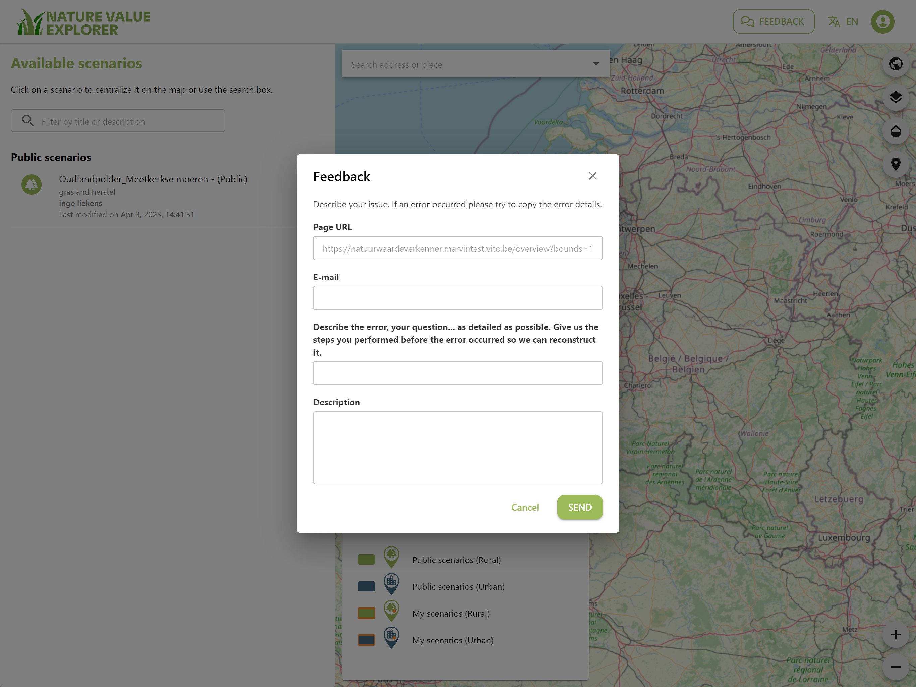Click the 'Feedback' dialog title
Screen dimensions: 916x687
coord(342,176)
